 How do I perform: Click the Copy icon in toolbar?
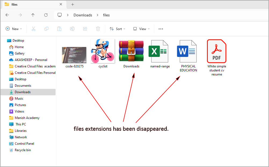[46, 29]
